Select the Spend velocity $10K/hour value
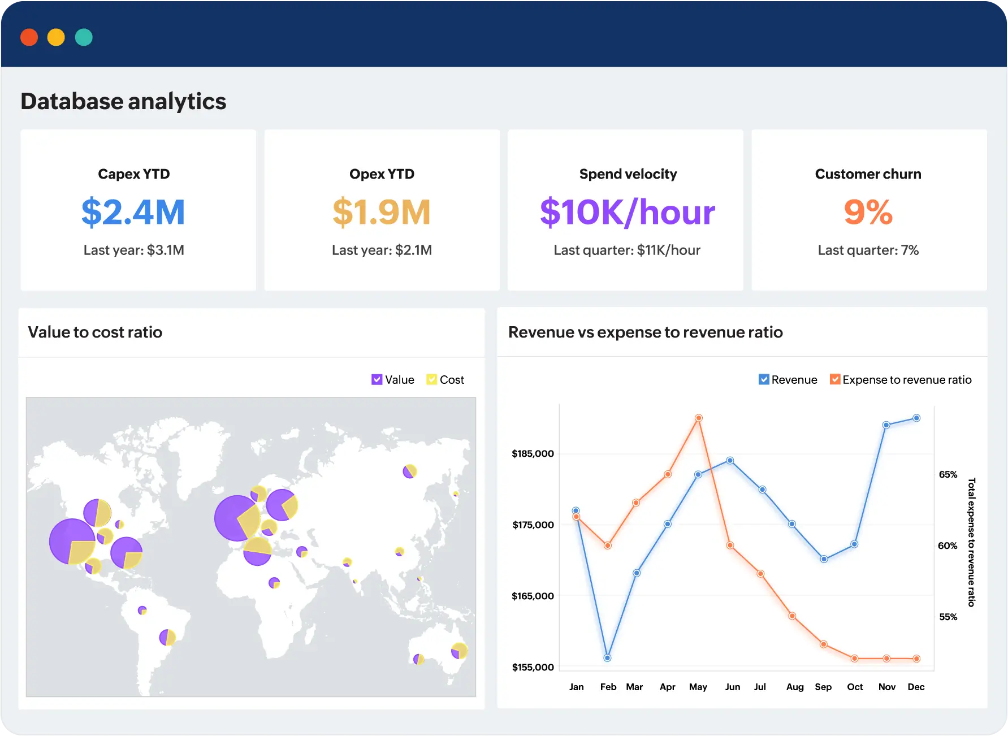This screenshot has width=1008, height=736. (x=627, y=213)
